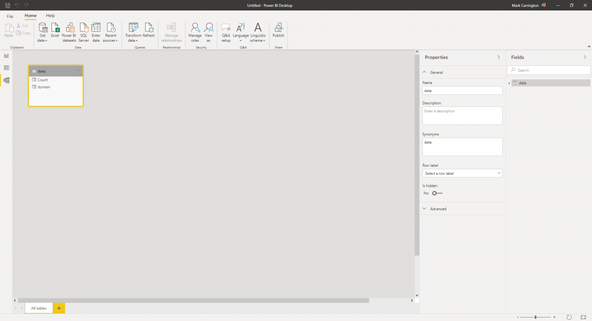Image resolution: width=592 pixels, height=321 pixels.
Task: Switch to Report view in sidebar
Action: (6, 56)
